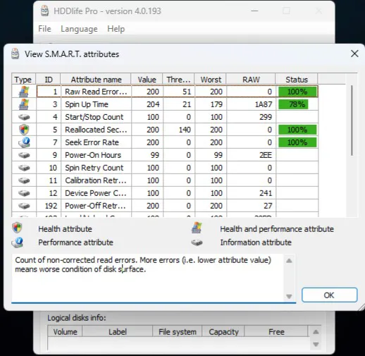Click Logical disks list scroll up arrow
Screen dimensions: 365x356
[x=316, y=332]
